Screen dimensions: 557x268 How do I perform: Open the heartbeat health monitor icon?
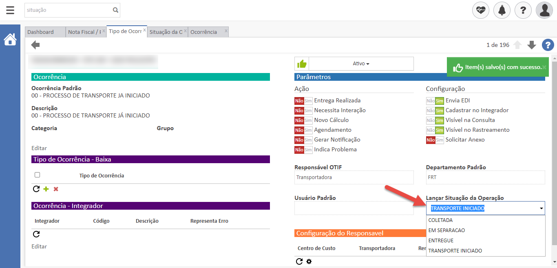point(480,10)
